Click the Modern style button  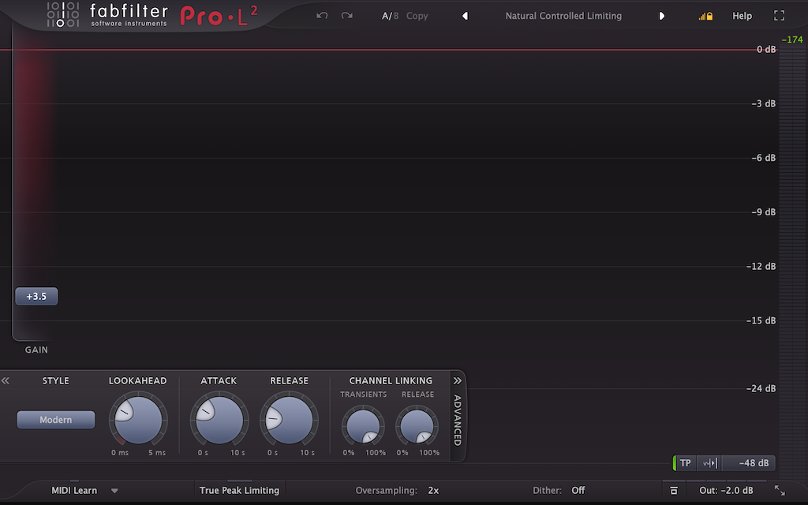[x=56, y=420]
